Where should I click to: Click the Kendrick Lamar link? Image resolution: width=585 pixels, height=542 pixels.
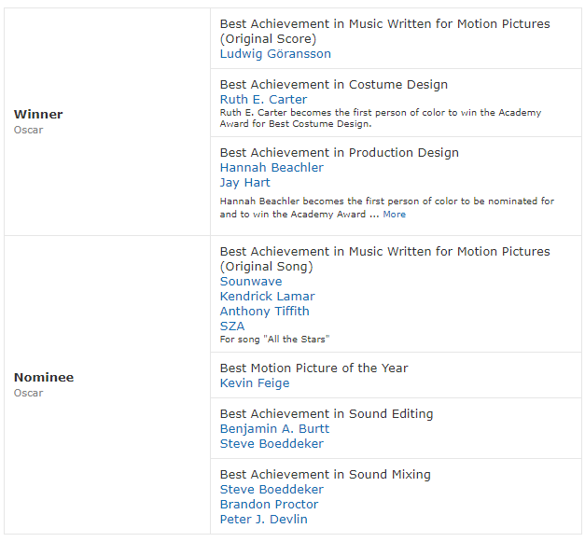tap(267, 297)
